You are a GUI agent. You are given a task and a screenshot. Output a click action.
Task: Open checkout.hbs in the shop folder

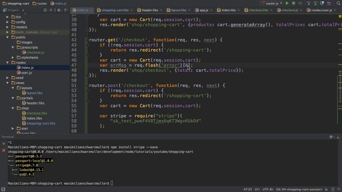click(34, 113)
